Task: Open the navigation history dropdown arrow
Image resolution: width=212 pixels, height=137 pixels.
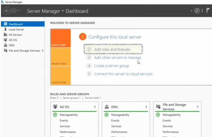Action: [x=20, y=11]
